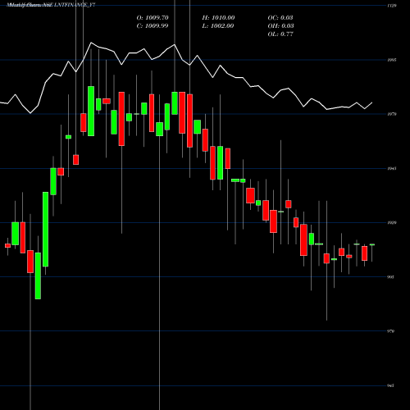
Task: Click the 1129 price axis label
Action: 392,6
